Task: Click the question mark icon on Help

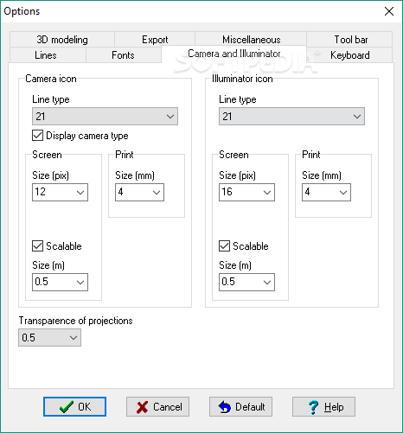Action: (x=313, y=407)
